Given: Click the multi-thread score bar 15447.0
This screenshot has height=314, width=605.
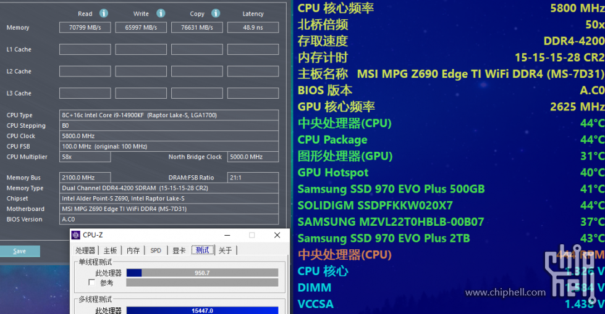Looking at the screenshot, I should pos(202,310).
